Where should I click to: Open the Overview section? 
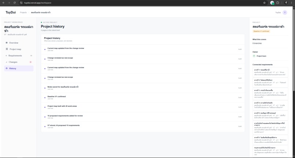tap(19, 43)
